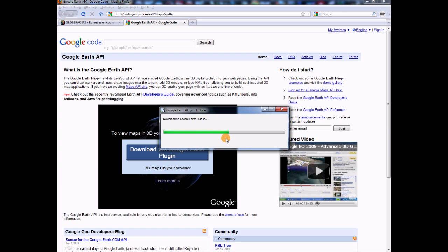The height and width of the screenshot is (252, 448).
Task: Open the Forum navigation link
Action: coord(337,57)
